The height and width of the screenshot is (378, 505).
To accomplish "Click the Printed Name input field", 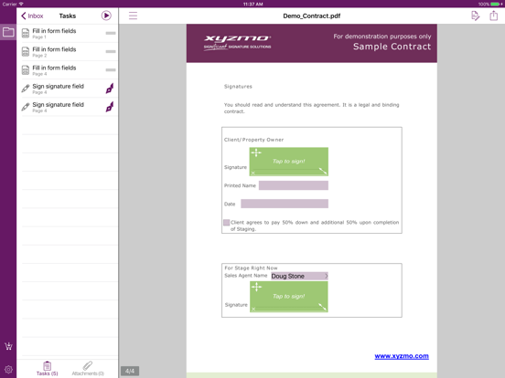I will 294,185.
